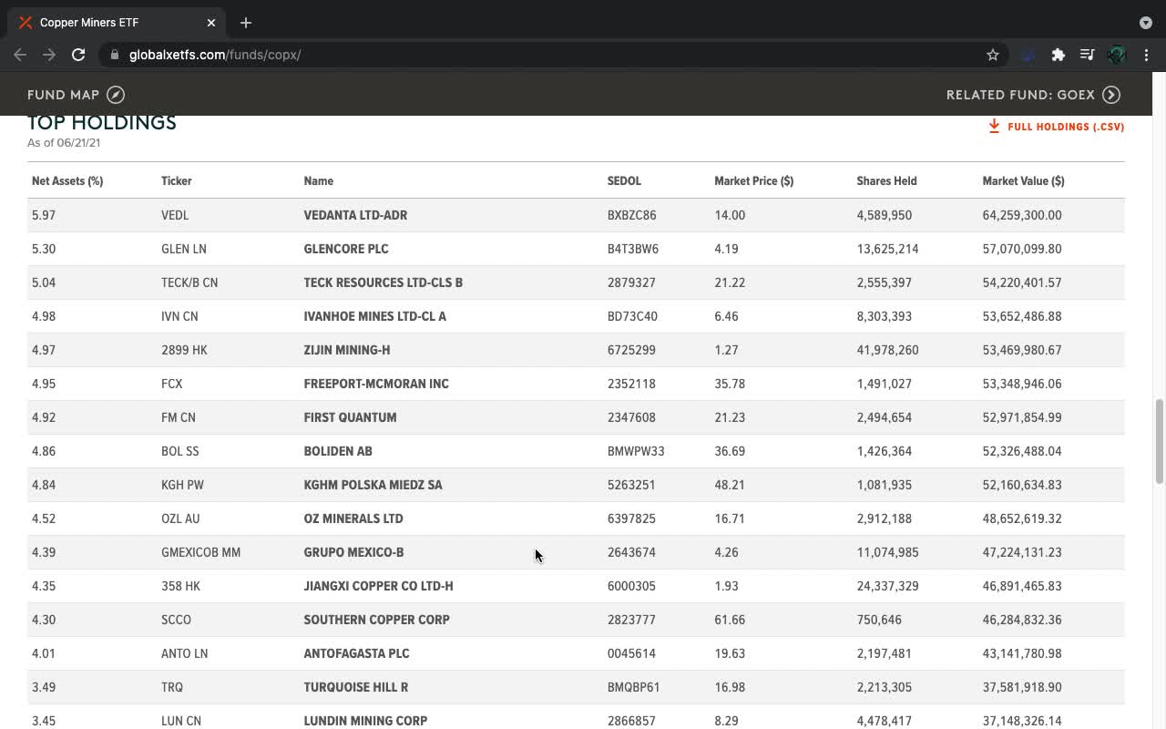The width and height of the screenshot is (1166, 729).
Task: Click shares held 41,978,260
Action: coord(887,350)
